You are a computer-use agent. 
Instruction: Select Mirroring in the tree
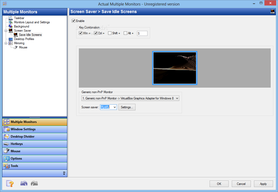click(19, 43)
